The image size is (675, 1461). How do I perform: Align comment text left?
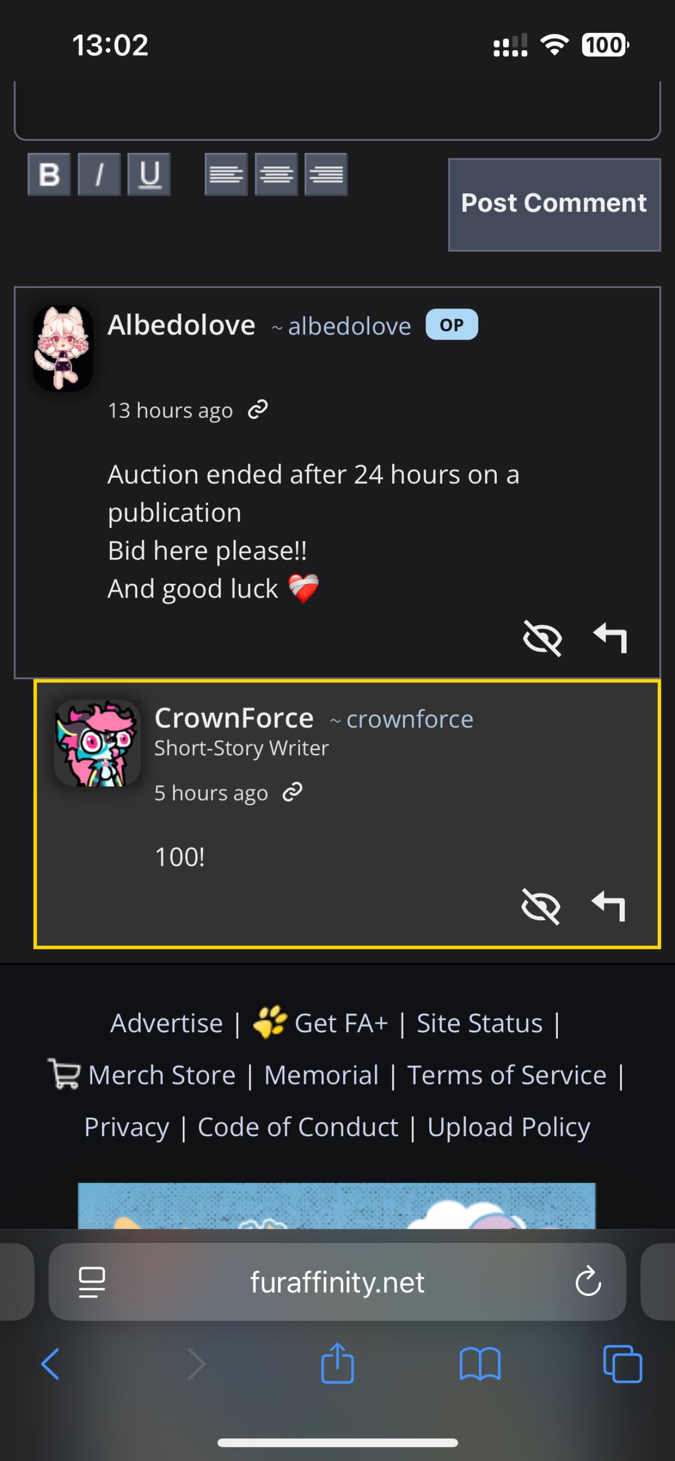pos(226,174)
